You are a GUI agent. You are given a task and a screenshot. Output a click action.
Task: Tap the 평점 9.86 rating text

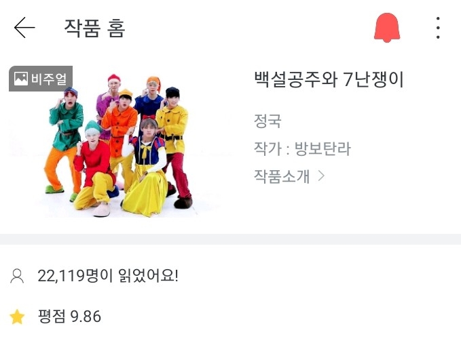pos(69,317)
